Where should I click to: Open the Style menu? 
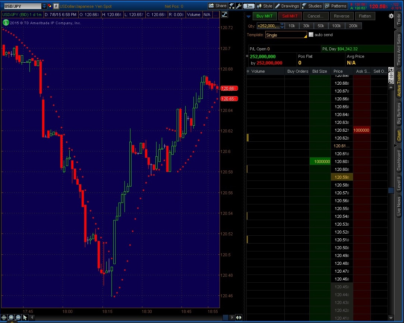265,6
